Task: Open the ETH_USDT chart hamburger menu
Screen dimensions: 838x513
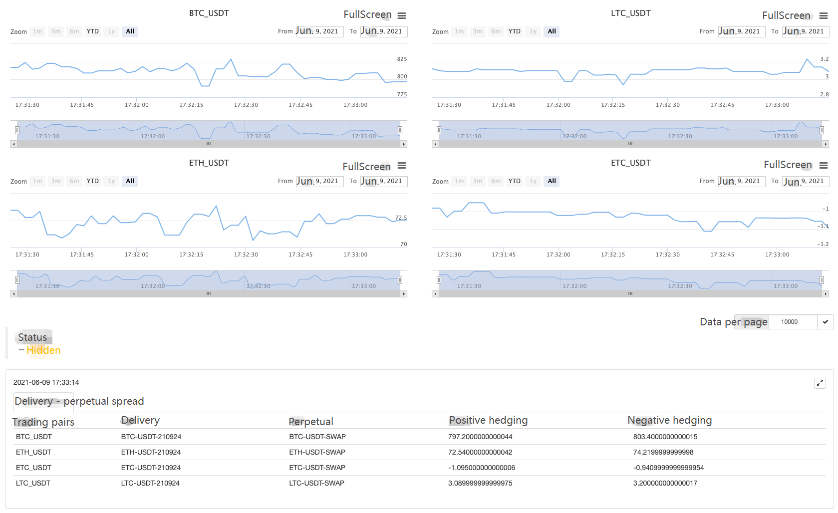Action: [x=402, y=166]
